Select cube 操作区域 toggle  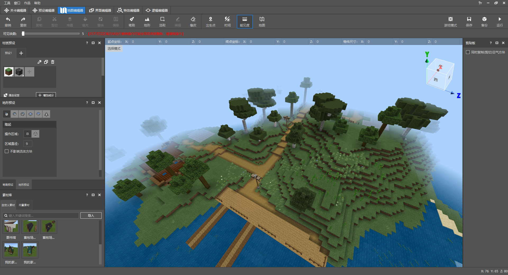(x=35, y=134)
